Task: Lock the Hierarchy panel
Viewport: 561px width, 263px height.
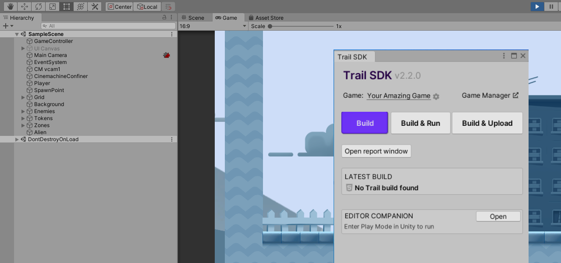Action: (164, 18)
